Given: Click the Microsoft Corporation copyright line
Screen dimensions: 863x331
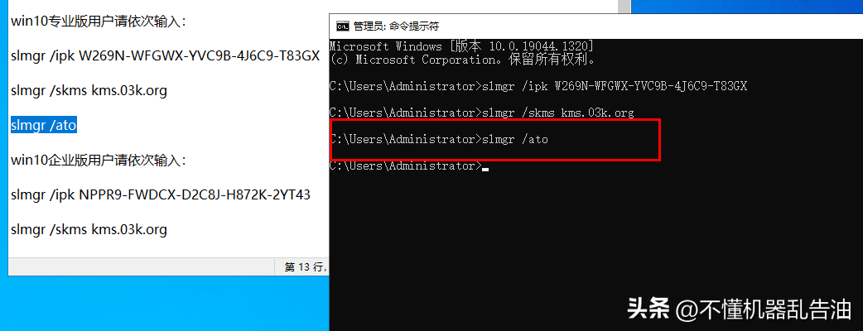Looking at the screenshot, I should click(x=462, y=60).
